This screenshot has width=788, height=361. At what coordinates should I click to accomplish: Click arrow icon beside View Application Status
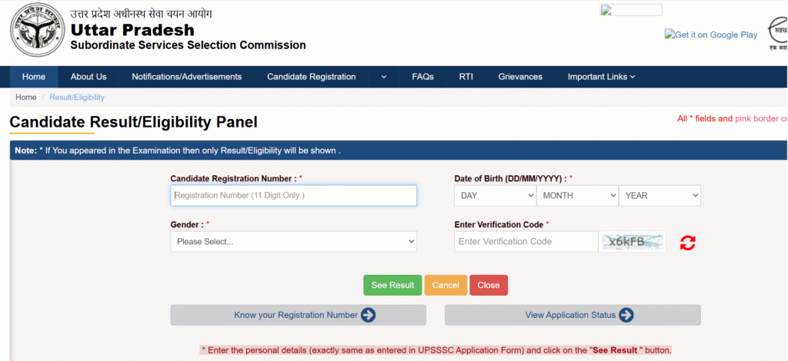(x=626, y=315)
